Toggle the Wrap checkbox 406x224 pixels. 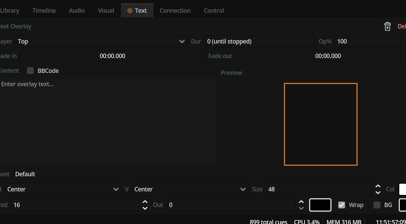click(342, 205)
